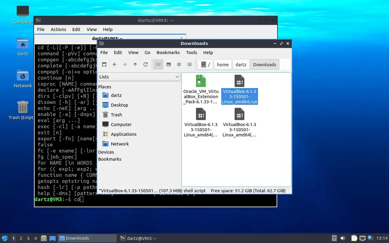The height and width of the screenshot is (243, 389).
Task: Switch to compact list view mode
Action: click(179, 64)
